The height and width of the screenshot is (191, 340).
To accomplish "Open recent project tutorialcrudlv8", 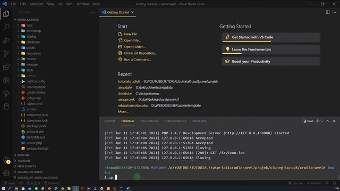I will pyautogui.click(x=129, y=82).
